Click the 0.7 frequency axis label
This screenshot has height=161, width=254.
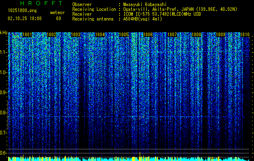[x=3, y=133]
